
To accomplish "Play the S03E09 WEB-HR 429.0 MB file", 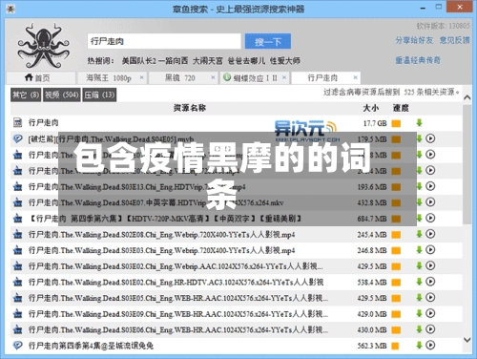I will [430, 313].
